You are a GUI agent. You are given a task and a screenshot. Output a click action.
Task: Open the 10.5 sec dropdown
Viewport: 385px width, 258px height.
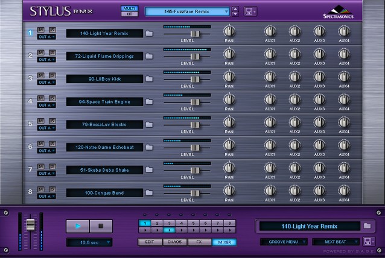(x=89, y=242)
